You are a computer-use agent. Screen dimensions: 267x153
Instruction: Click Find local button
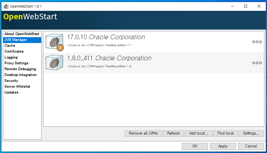225,133
